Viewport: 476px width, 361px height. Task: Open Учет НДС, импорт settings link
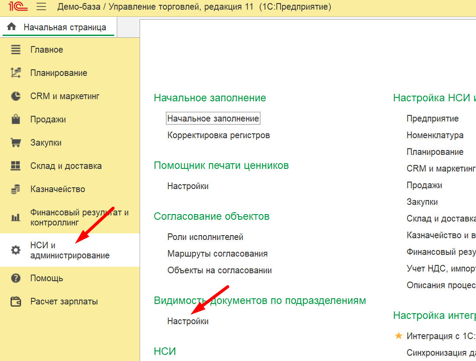click(441, 268)
